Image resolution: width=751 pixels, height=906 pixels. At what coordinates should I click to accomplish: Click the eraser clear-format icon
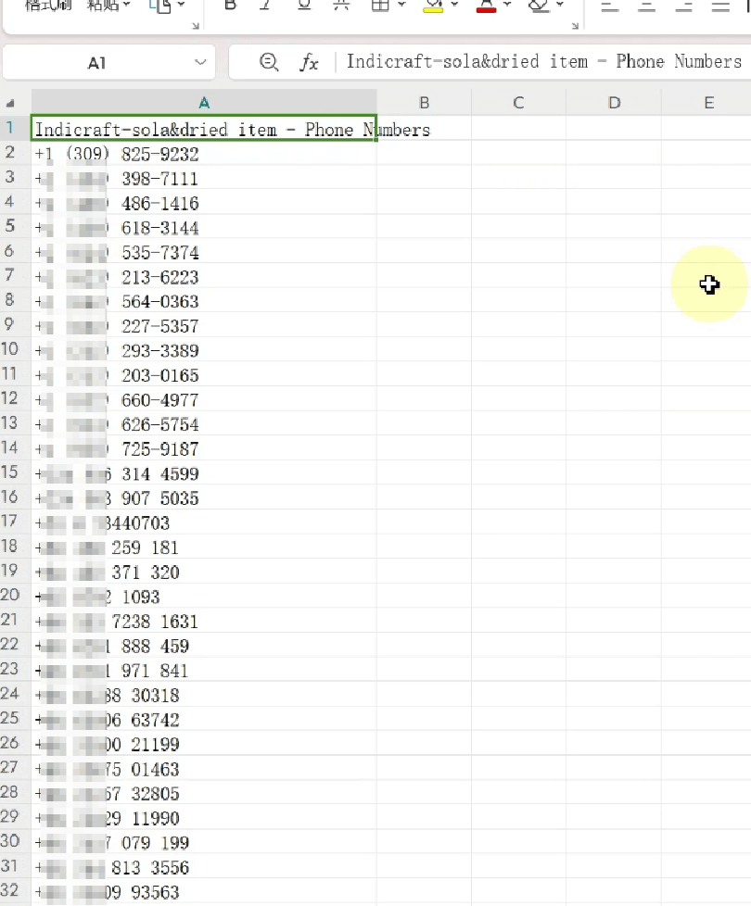(539, 6)
